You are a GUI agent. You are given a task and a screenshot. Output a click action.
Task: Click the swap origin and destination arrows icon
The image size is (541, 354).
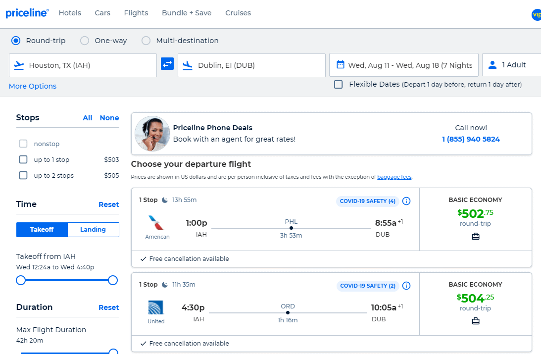point(167,64)
